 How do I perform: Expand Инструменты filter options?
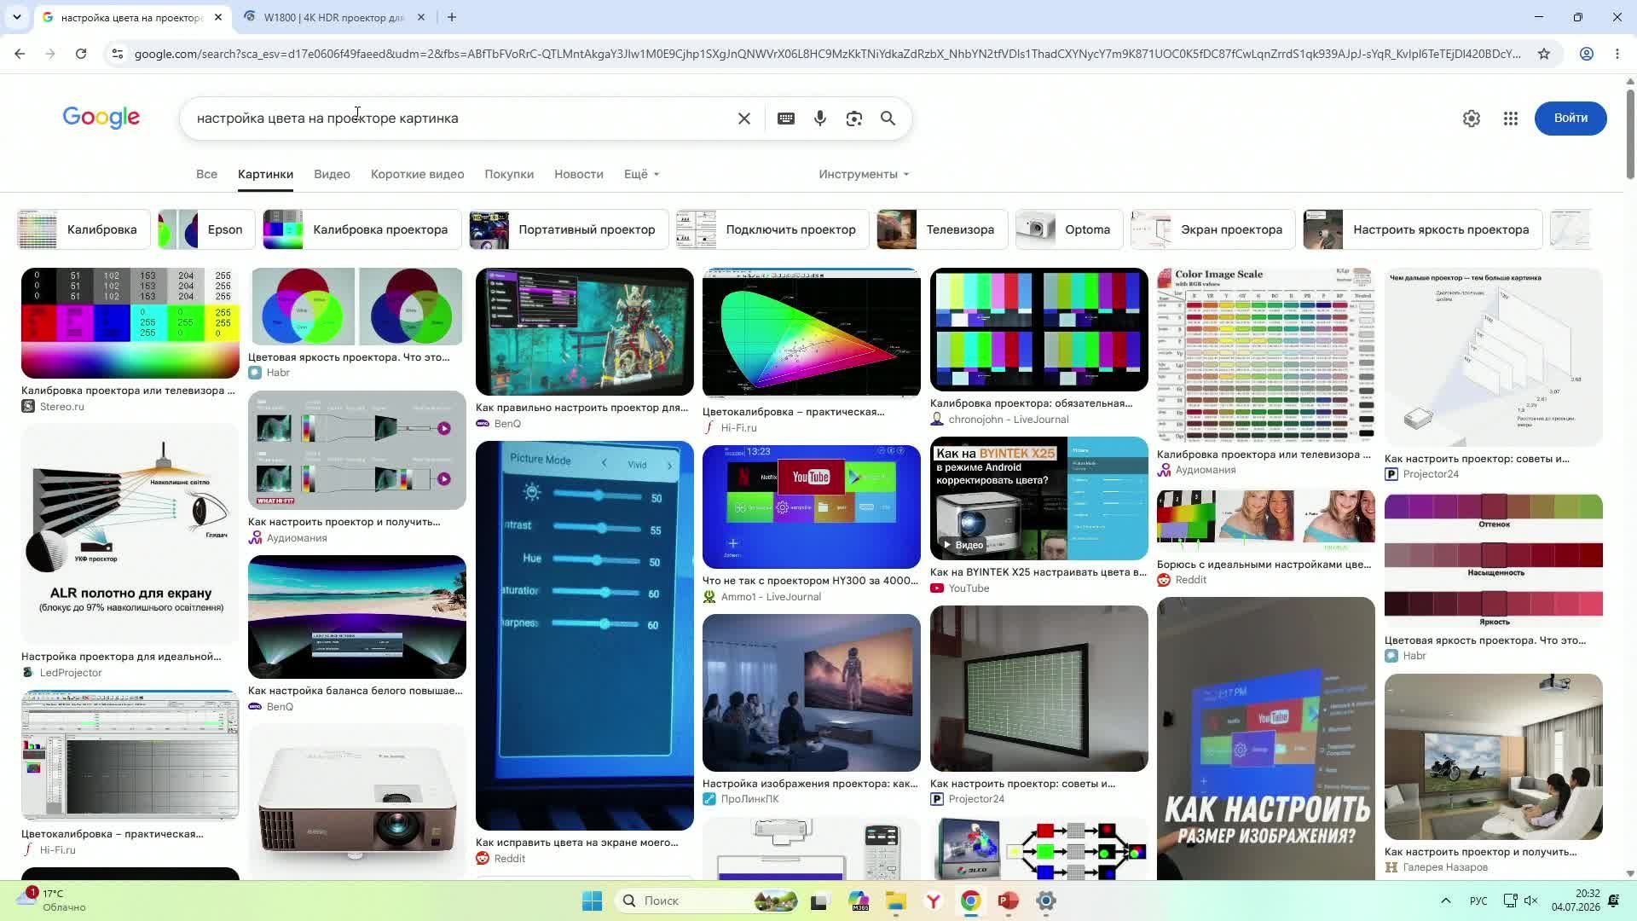coord(864,174)
